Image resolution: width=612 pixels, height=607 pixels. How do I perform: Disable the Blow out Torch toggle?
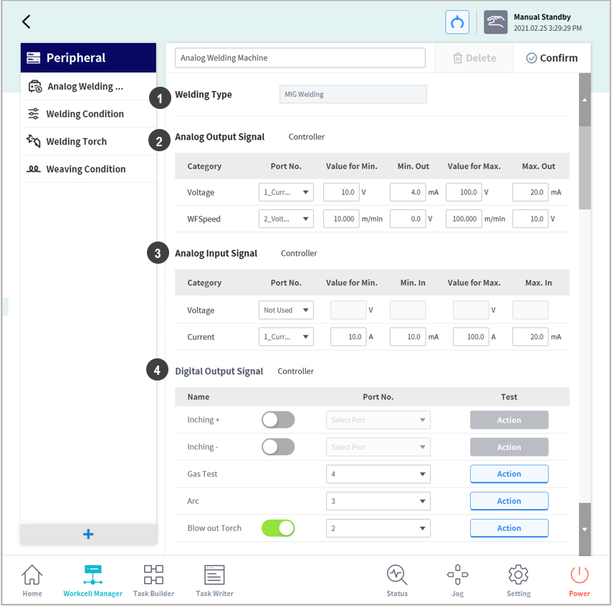coord(278,528)
